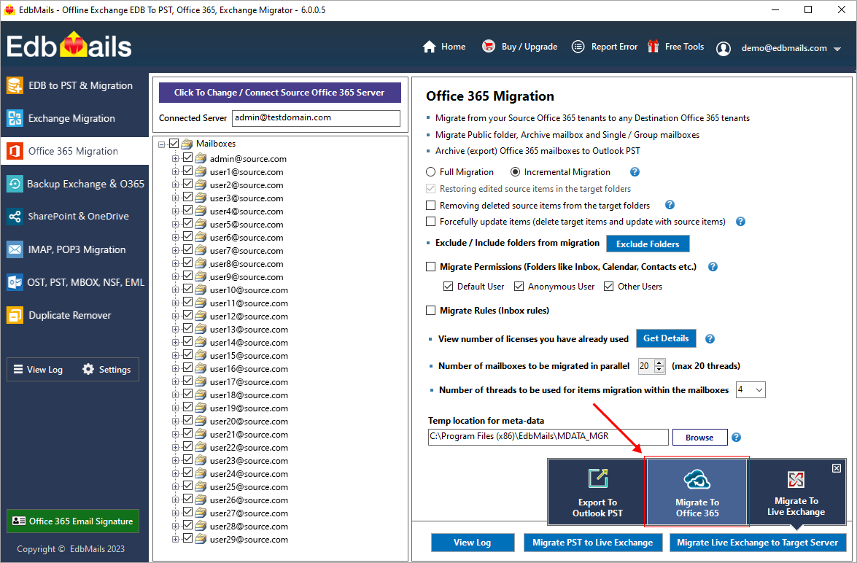Click the Exchange Migration sidebar icon
The height and width of the screenshot is (563, 857).
[15, 118]
